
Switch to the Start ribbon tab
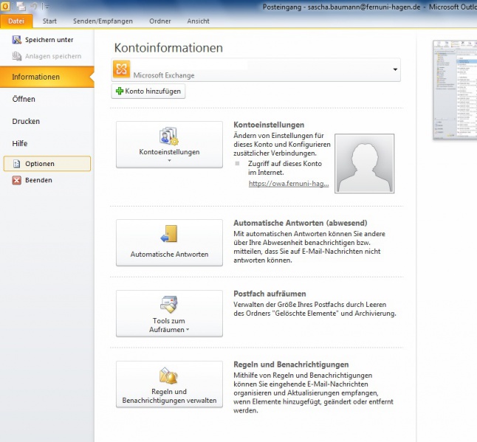pos(49,21)
